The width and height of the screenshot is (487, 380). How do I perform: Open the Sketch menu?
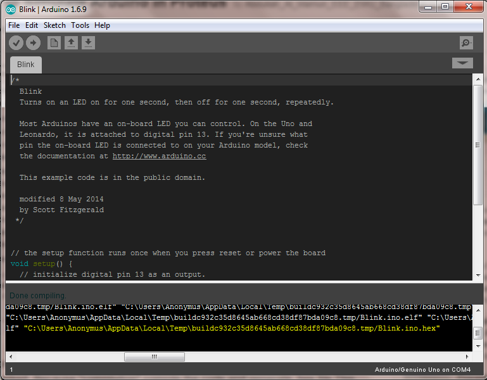[x=54, y=25]
